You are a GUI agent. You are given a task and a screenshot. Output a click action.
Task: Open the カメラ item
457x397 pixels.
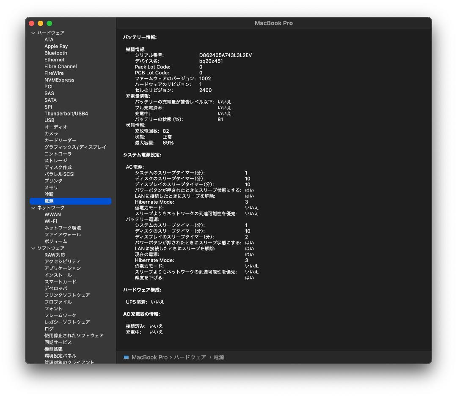click(x=51, y=134)
